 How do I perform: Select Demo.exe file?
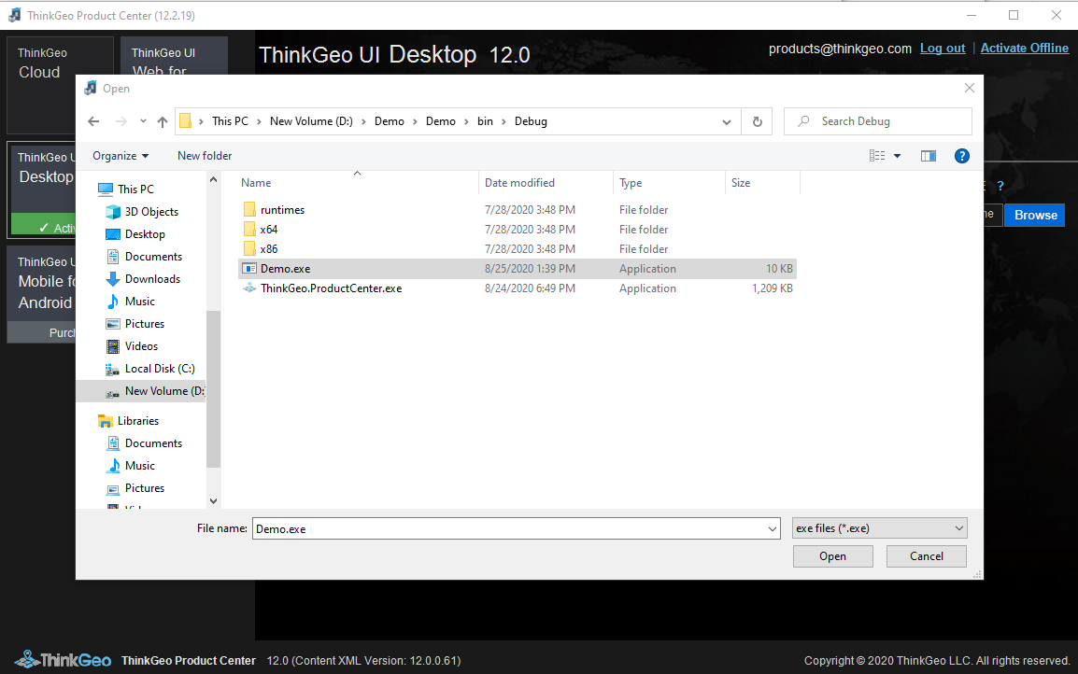(x=517, y=269)
